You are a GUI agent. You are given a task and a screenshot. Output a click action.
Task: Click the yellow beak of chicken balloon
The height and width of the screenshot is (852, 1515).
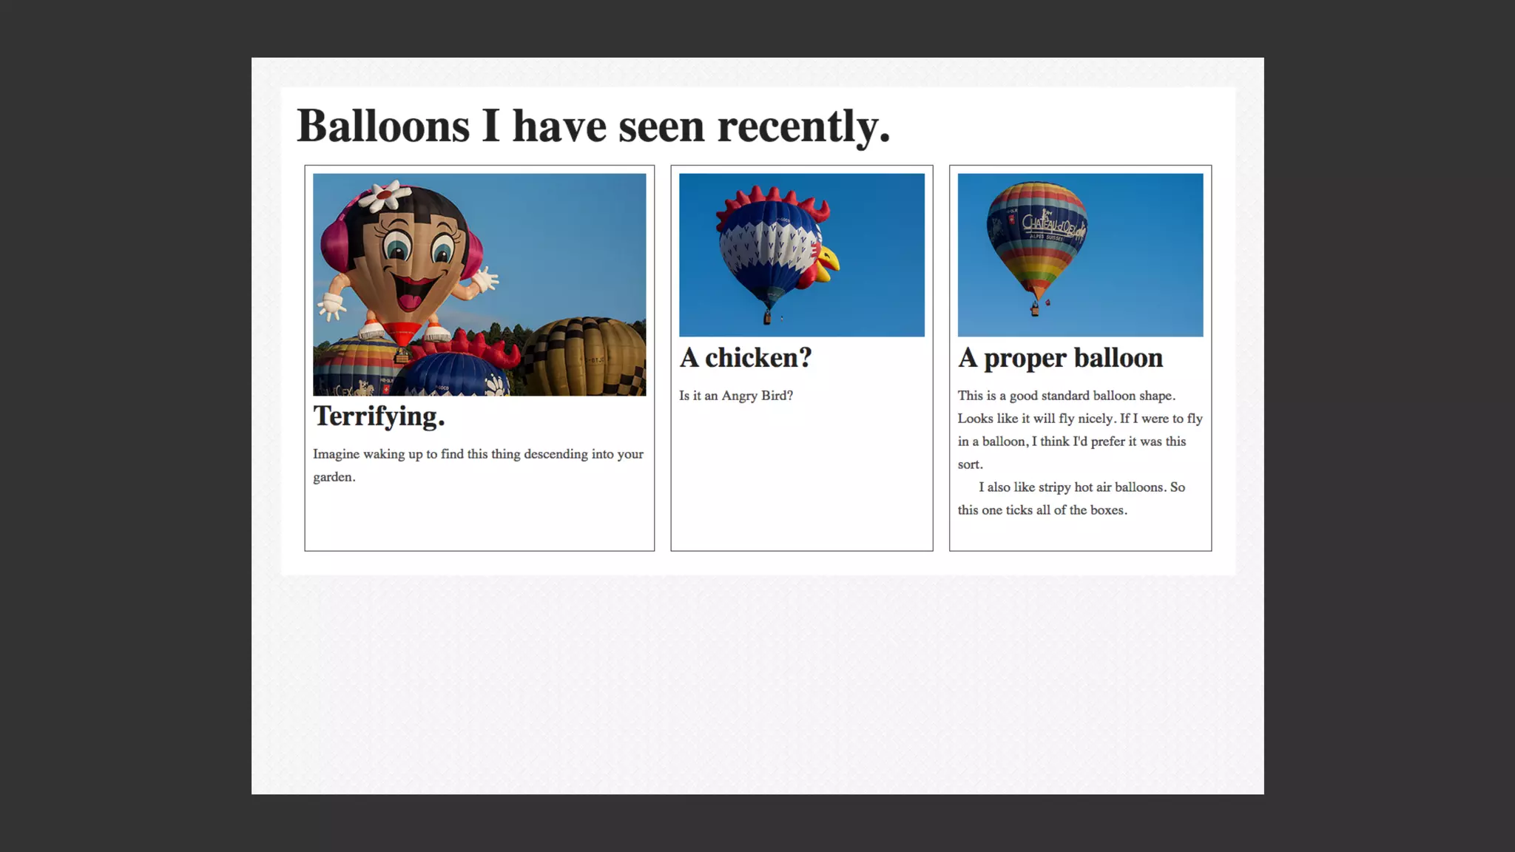(829, 260)
